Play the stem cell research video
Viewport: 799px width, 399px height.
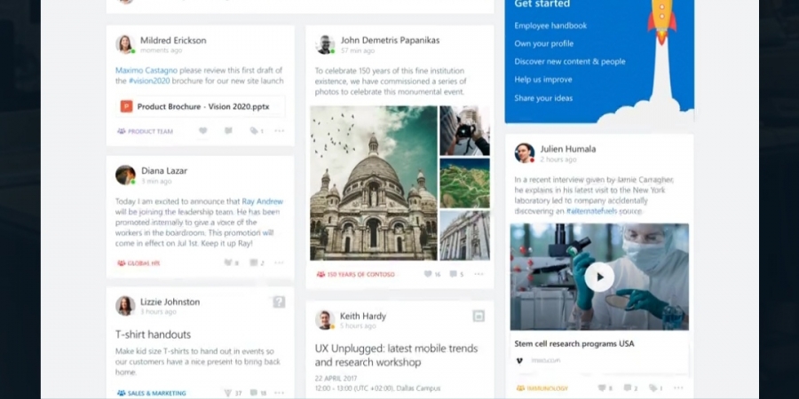click(599, 277)
